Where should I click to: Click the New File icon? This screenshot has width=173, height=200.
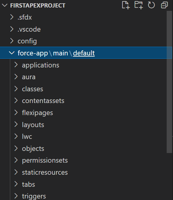[x=126, y=5]
